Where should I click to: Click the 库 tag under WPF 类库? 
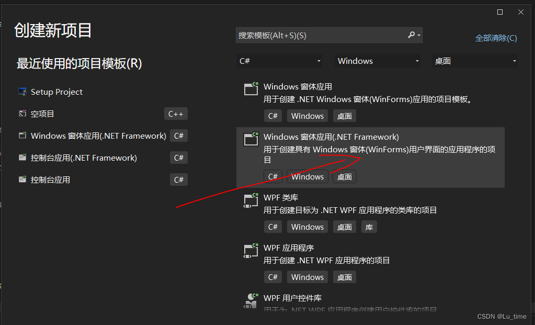[369, 227]
